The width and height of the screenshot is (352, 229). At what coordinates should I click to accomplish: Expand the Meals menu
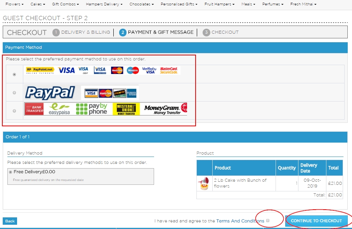click(x=248, y=4)
